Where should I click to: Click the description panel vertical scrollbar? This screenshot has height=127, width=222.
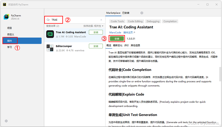220,74
